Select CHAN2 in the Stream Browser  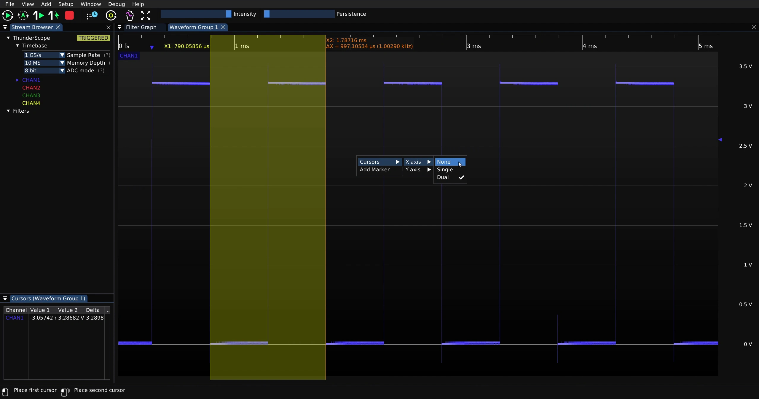click(31, 88)
